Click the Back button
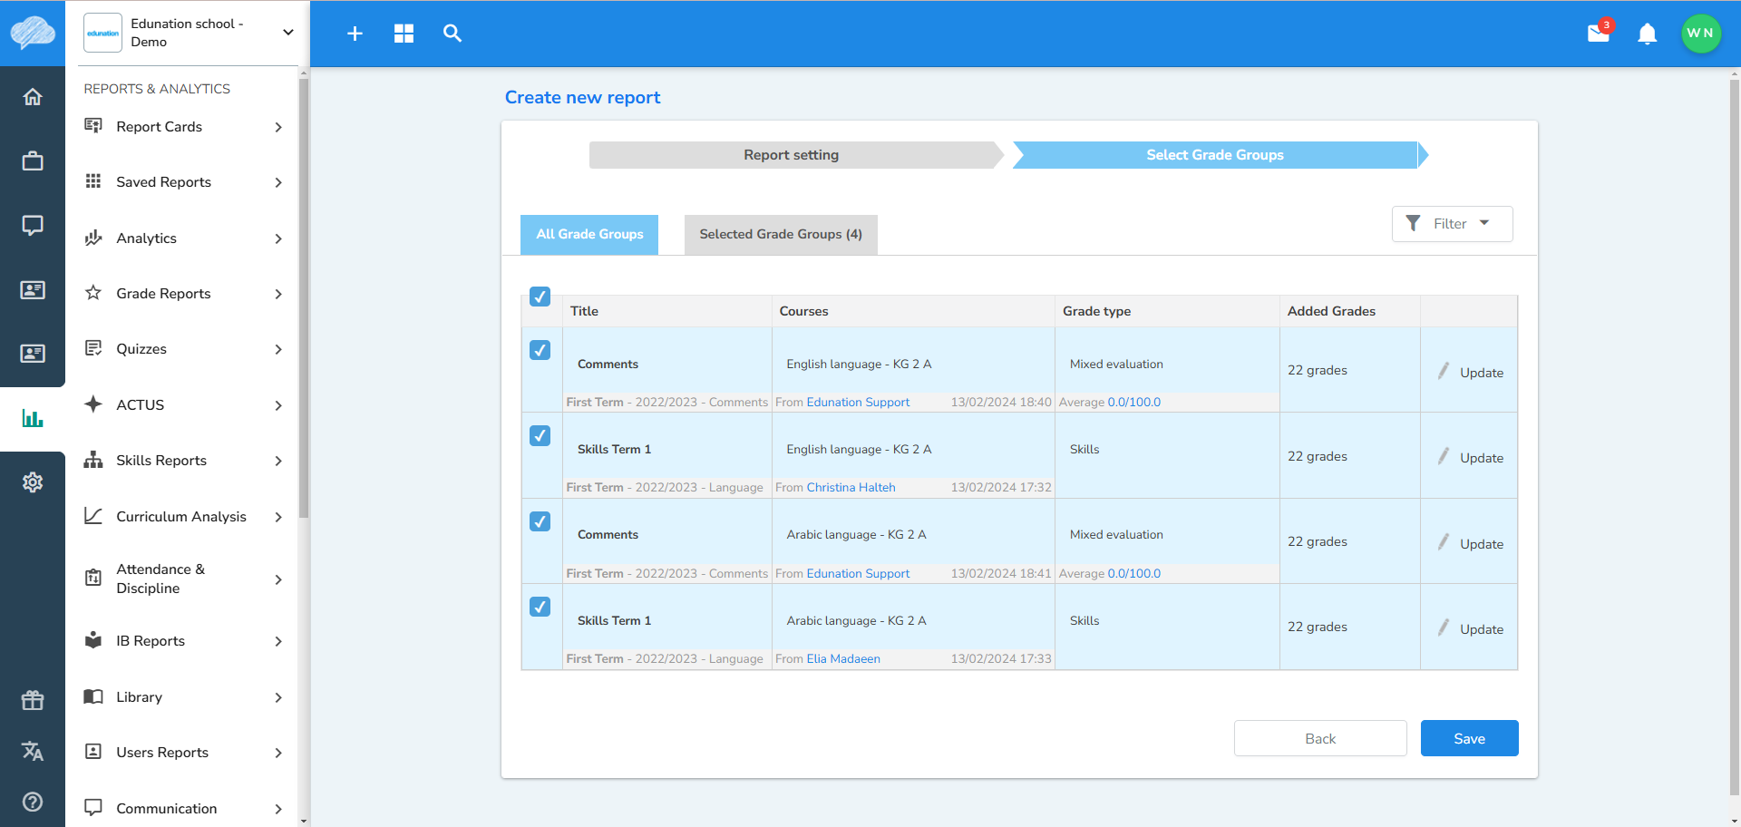Screen dimensions: 1741x827 coord(1320,738)
